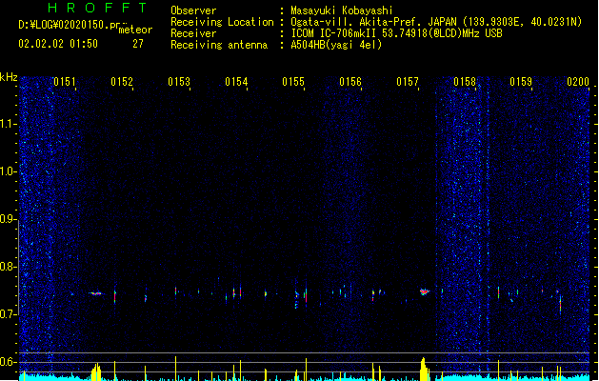The width and height of the screenshot is (599, 381).
Task: Click the Receiving antenna label
Action: (219, 45)
